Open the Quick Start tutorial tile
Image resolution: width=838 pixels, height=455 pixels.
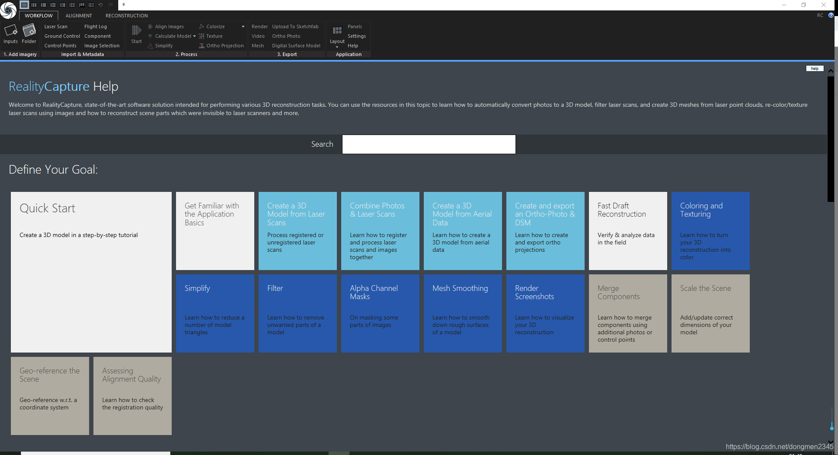point(91,272)
